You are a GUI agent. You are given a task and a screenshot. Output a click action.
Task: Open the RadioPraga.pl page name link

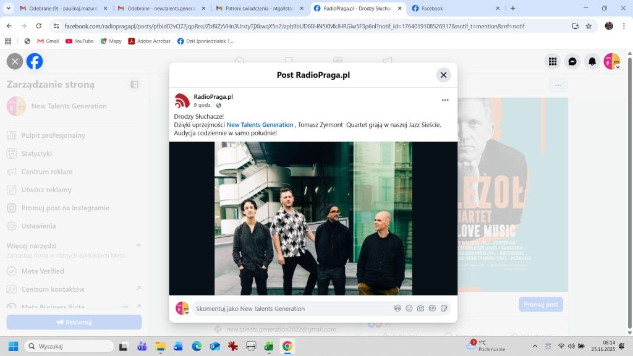(213, 96)
